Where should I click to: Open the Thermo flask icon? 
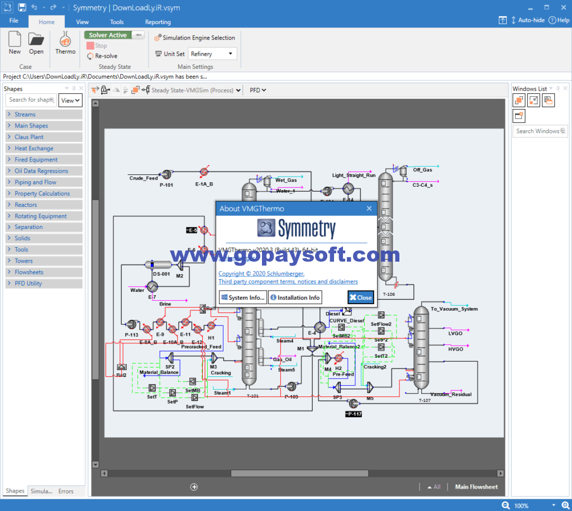(x=65, y=43)
